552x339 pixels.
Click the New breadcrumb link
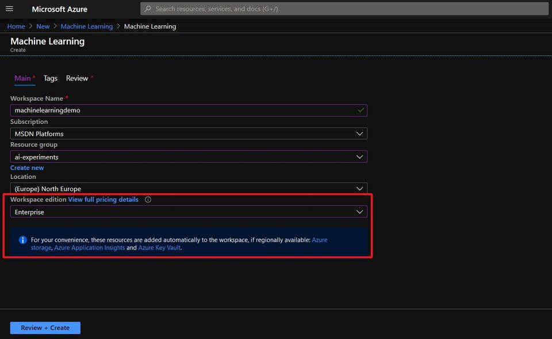pos(43,26)
